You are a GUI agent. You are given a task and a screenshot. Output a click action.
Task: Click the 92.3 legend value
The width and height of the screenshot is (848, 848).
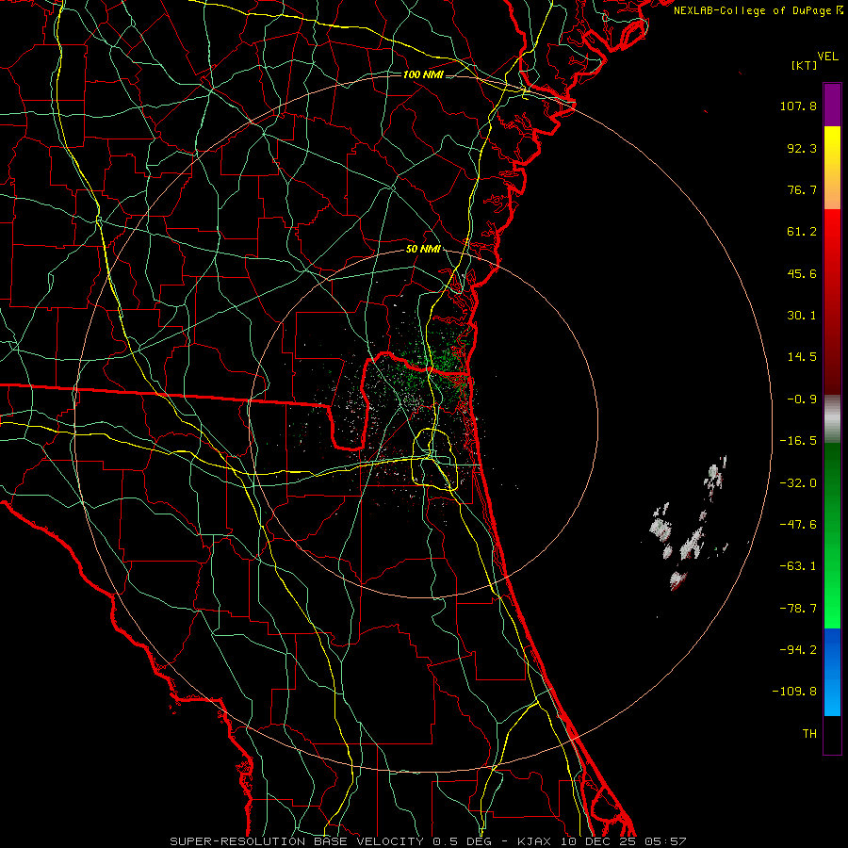(x=802, y=148)
